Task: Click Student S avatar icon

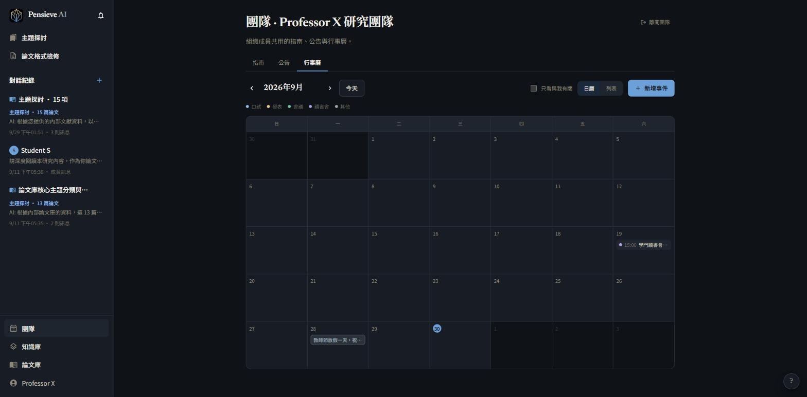Action: tap(14, 150)
